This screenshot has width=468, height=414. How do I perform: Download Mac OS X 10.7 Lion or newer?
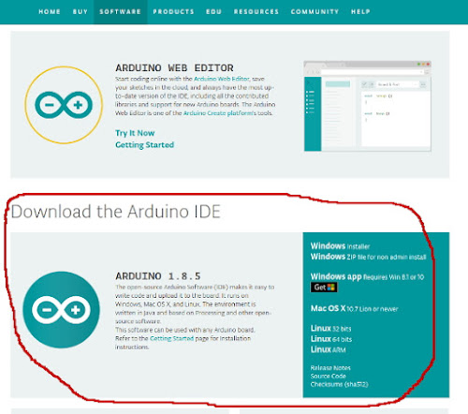(354, 308)
